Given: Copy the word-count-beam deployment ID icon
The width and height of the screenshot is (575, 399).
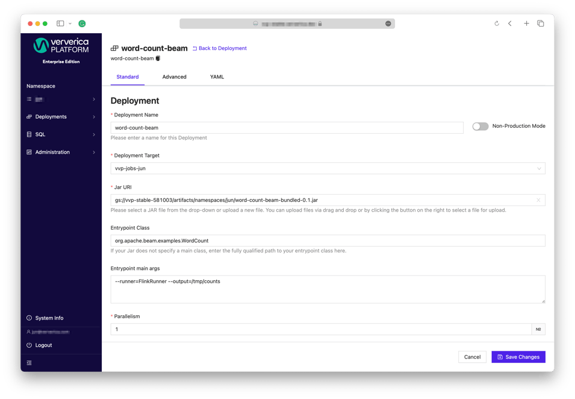Looking at the screenshot, I should (158, 58).
